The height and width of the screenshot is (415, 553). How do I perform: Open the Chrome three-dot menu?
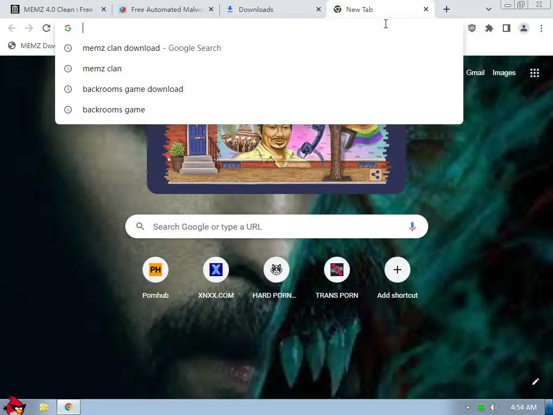(541, 28)
